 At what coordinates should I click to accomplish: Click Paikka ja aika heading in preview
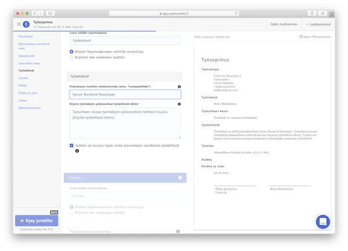tap(213, 166)
